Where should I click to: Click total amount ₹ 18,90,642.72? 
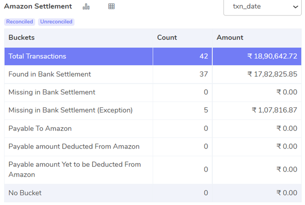click(272, 56)
